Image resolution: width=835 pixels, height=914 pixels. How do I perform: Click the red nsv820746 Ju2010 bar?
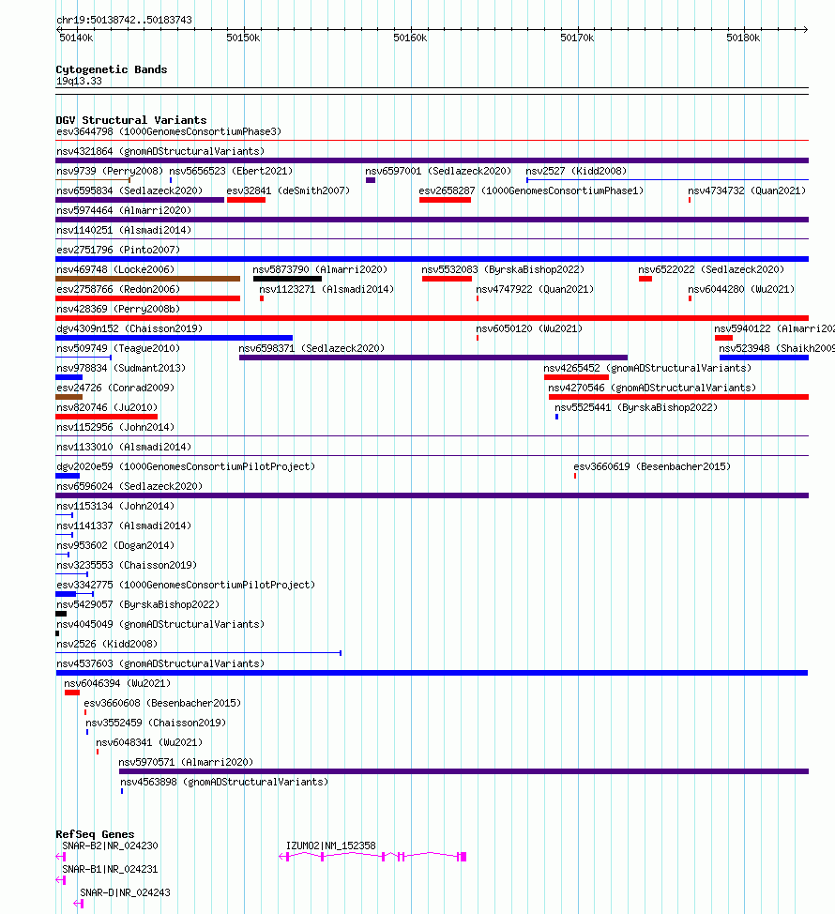click(x=107, y=417)
